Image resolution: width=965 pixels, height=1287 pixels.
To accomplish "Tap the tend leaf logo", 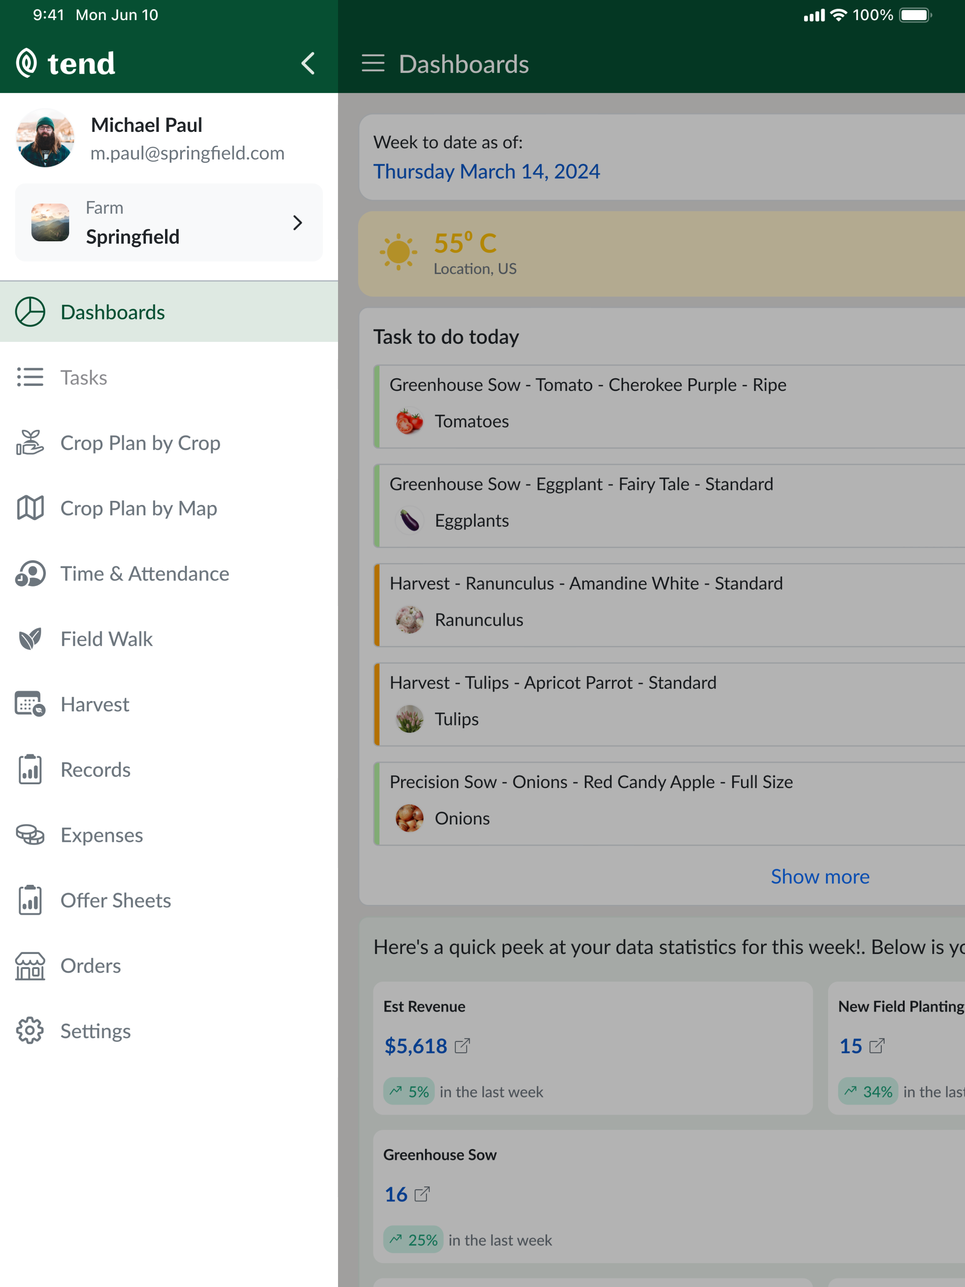I will click(26, 63).
